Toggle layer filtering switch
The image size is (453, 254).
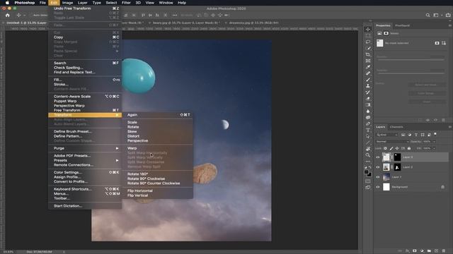tap(435, 134)
